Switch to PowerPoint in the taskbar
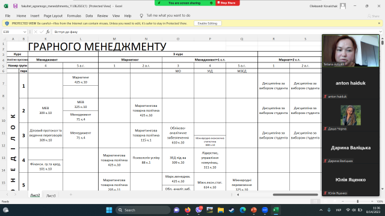The width and height of the screenshot is (385, 216). click(254, 210)
